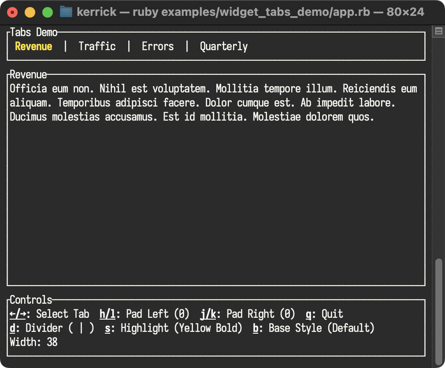This screenshot has width=445, height=368.
Task: Click the line starting "Ducimus molestias"
Action: click(192, 117)
